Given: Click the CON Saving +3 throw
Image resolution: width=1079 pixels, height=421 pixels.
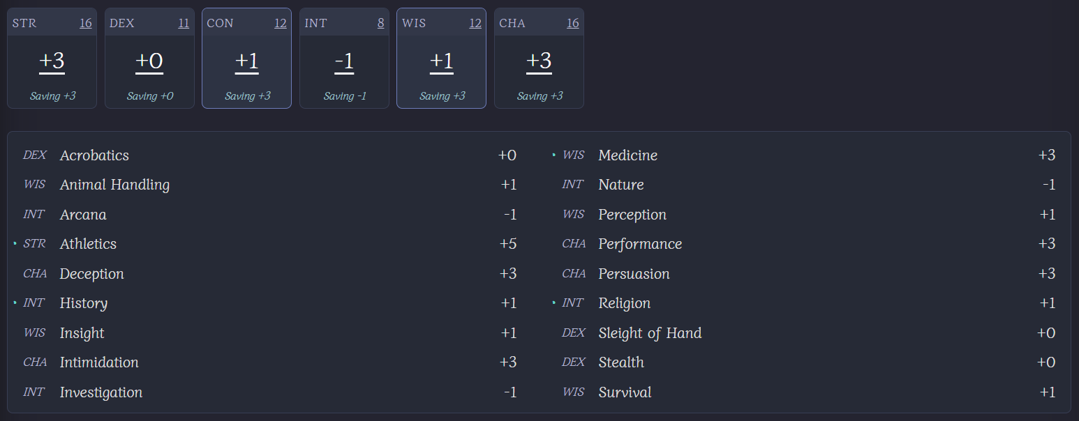Looking at the screenshot, I should tap(246, 96).
